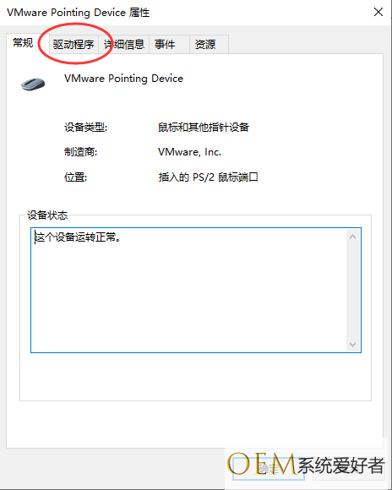Viewport: 392px width, 490px height.
Task: Click the window title bar text
Action: pyautogui.click(x=79, y=13)
